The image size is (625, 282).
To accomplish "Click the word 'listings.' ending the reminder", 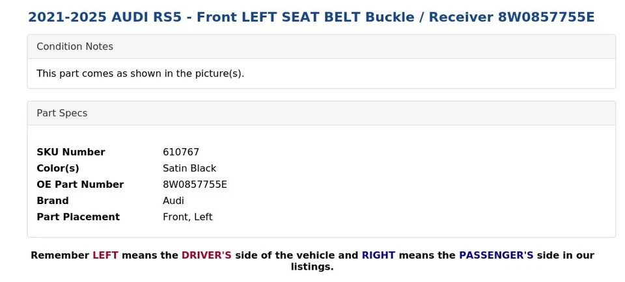I will (x=312, y=267).
